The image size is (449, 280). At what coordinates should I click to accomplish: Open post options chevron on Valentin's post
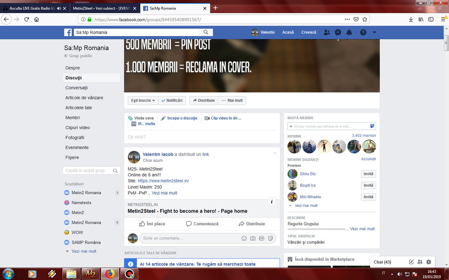275,153
